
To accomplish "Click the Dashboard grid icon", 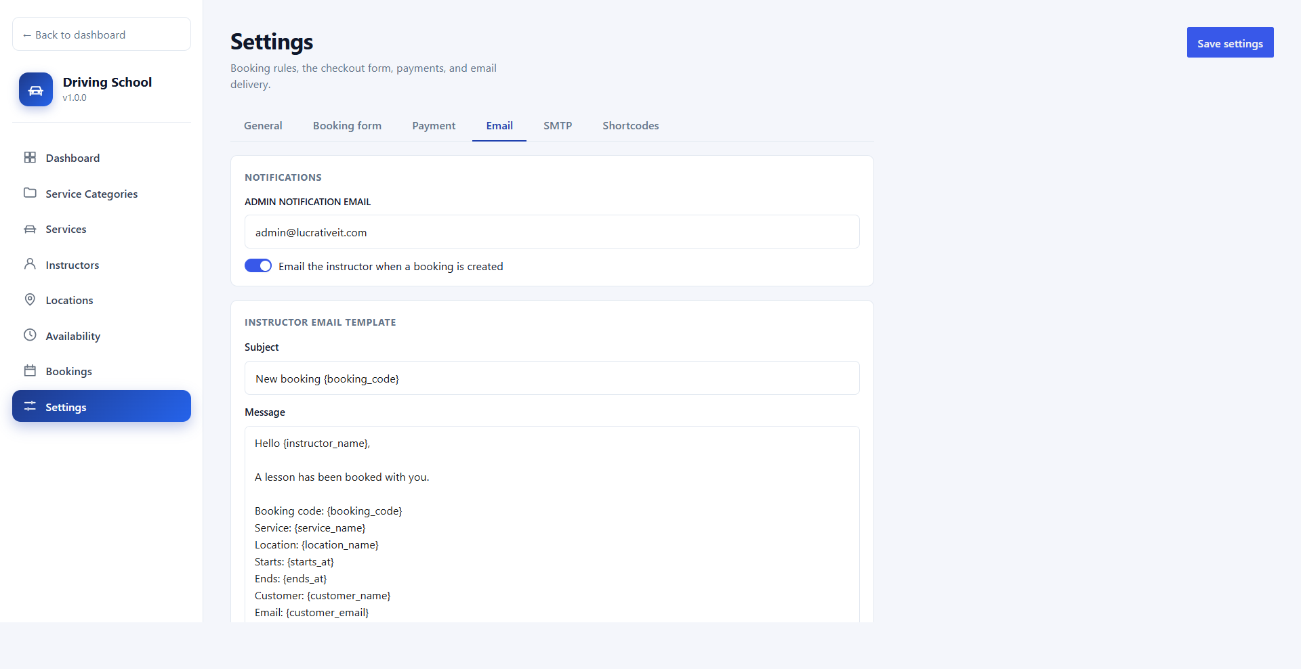I will tap(30, 157).
